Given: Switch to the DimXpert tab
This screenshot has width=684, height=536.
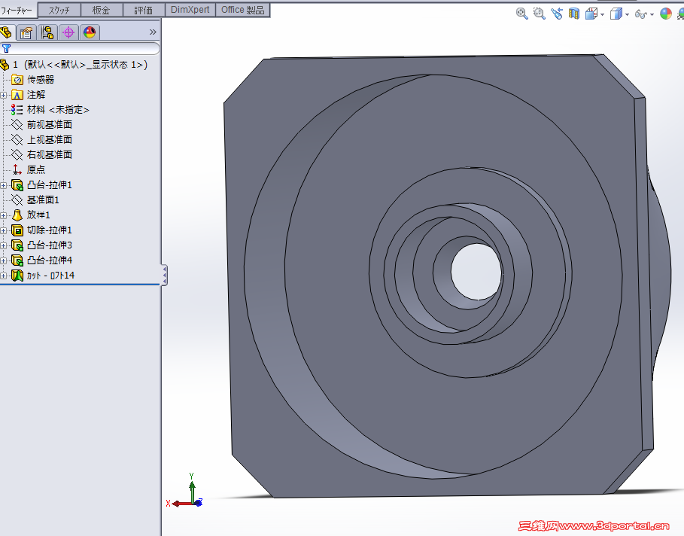Looking at the screenshot, I should 190,10.
